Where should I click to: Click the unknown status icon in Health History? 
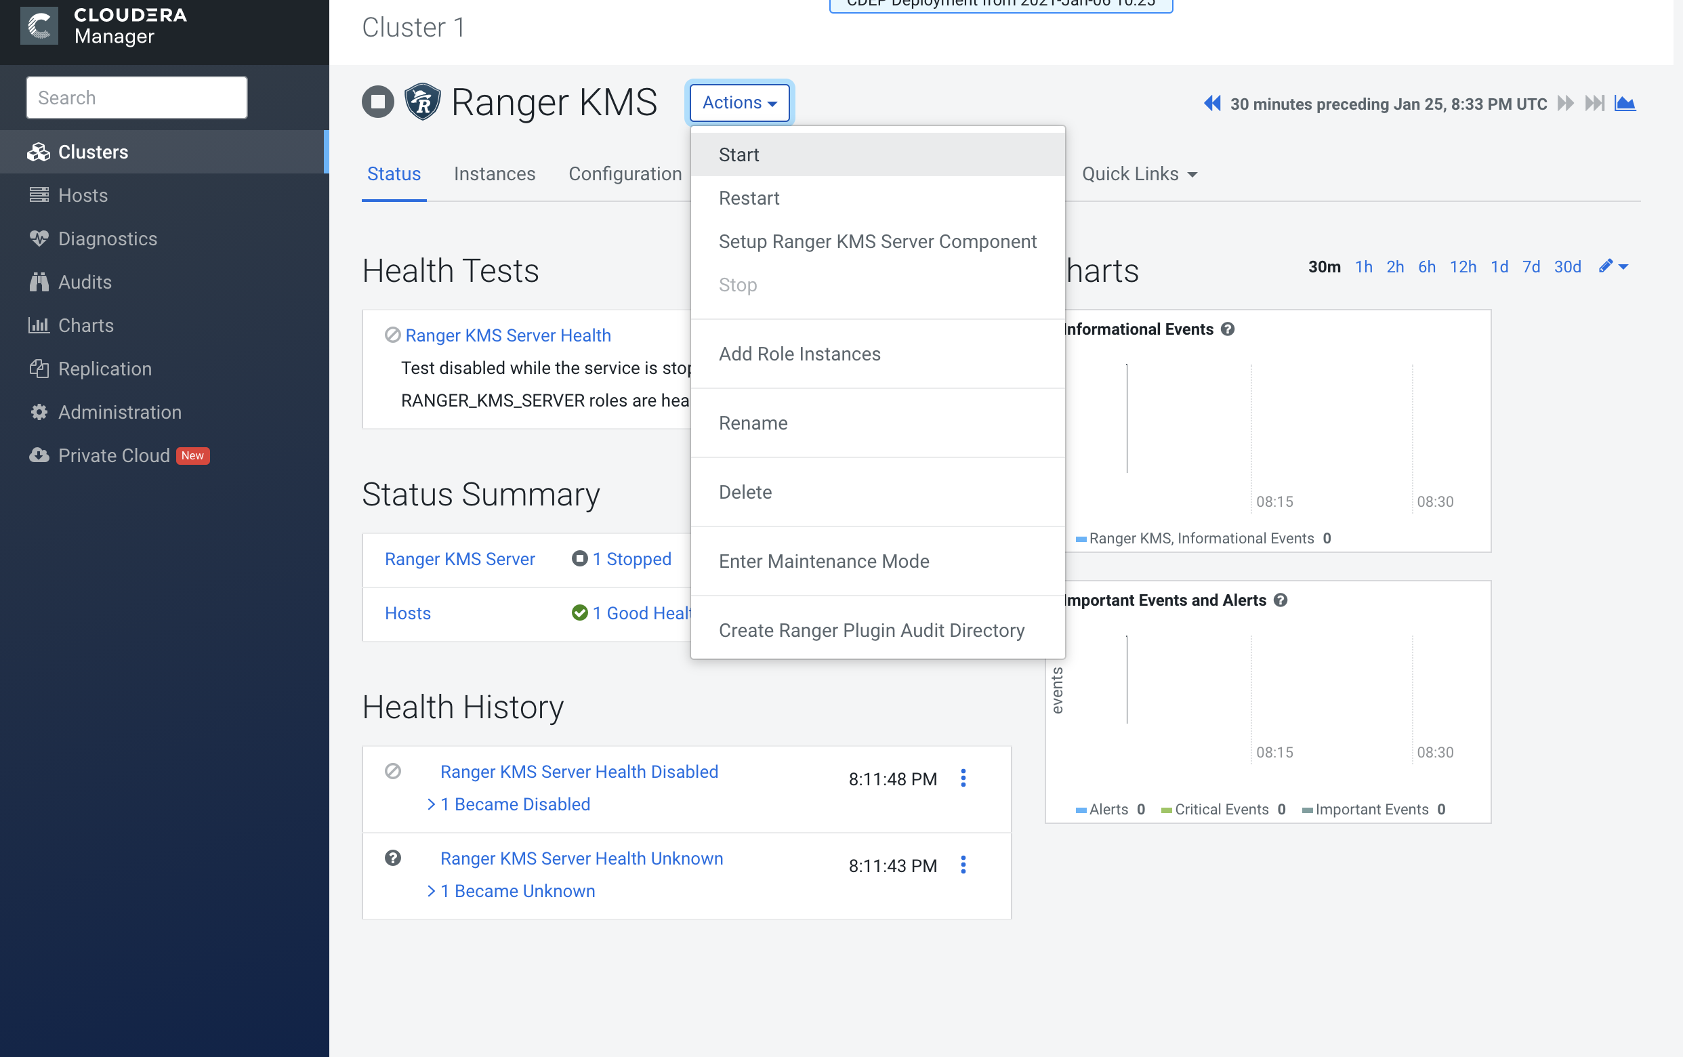(x=393, y=858)
